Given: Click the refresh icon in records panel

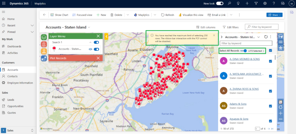Looking at the screenshot, I should click(266, 37).
